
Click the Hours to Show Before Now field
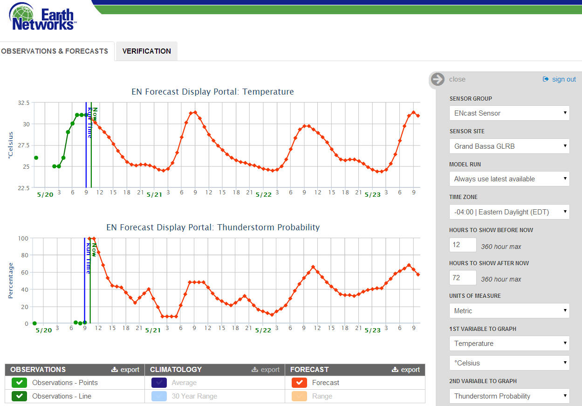click(463, 245)
